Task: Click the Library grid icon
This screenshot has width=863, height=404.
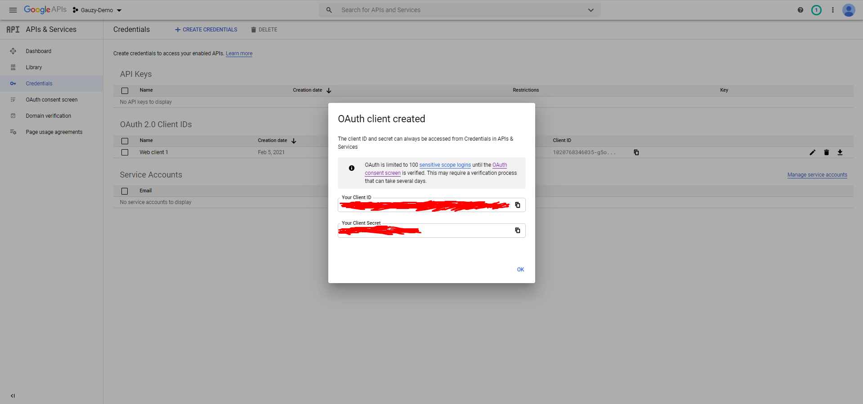Action: [x=13, y=67]
